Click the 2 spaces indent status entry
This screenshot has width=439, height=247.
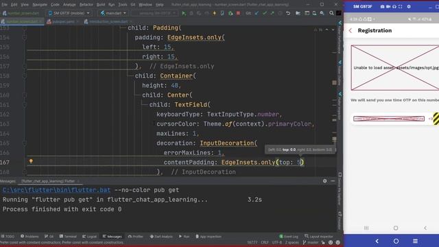click(292, 242)
